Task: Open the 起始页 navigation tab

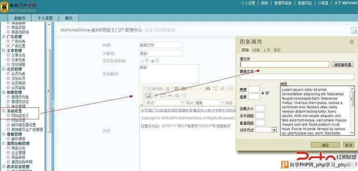Action: pyautogui.click(x=20, y=18)
